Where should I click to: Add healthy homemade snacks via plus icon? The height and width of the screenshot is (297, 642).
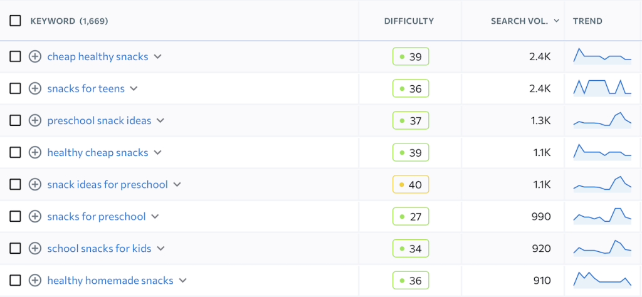[x=35, y=280]
